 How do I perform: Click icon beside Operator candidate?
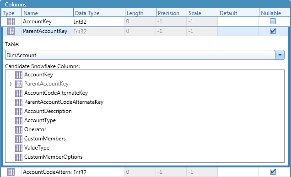[x=19, y=129]
